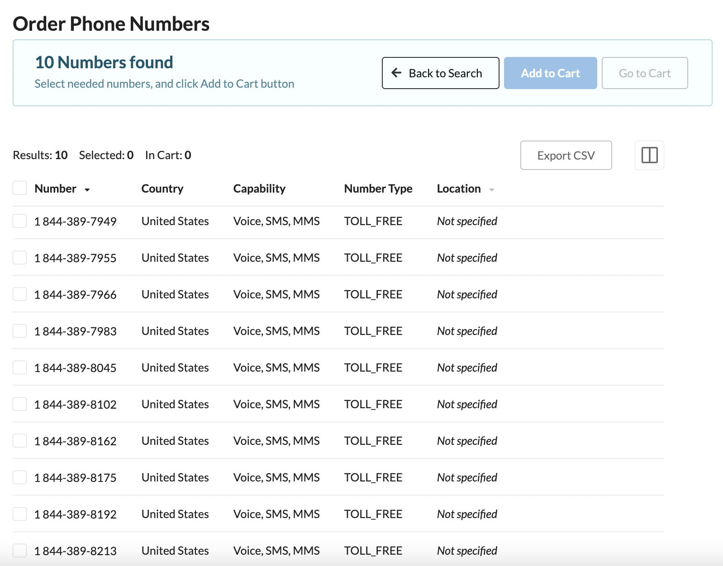Click United States in the 844-389-8192 row

(x=175, y=514)
